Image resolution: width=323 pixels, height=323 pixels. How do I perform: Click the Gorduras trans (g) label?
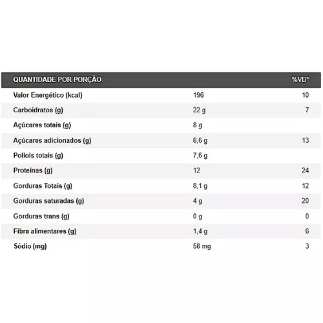point(41,216)
